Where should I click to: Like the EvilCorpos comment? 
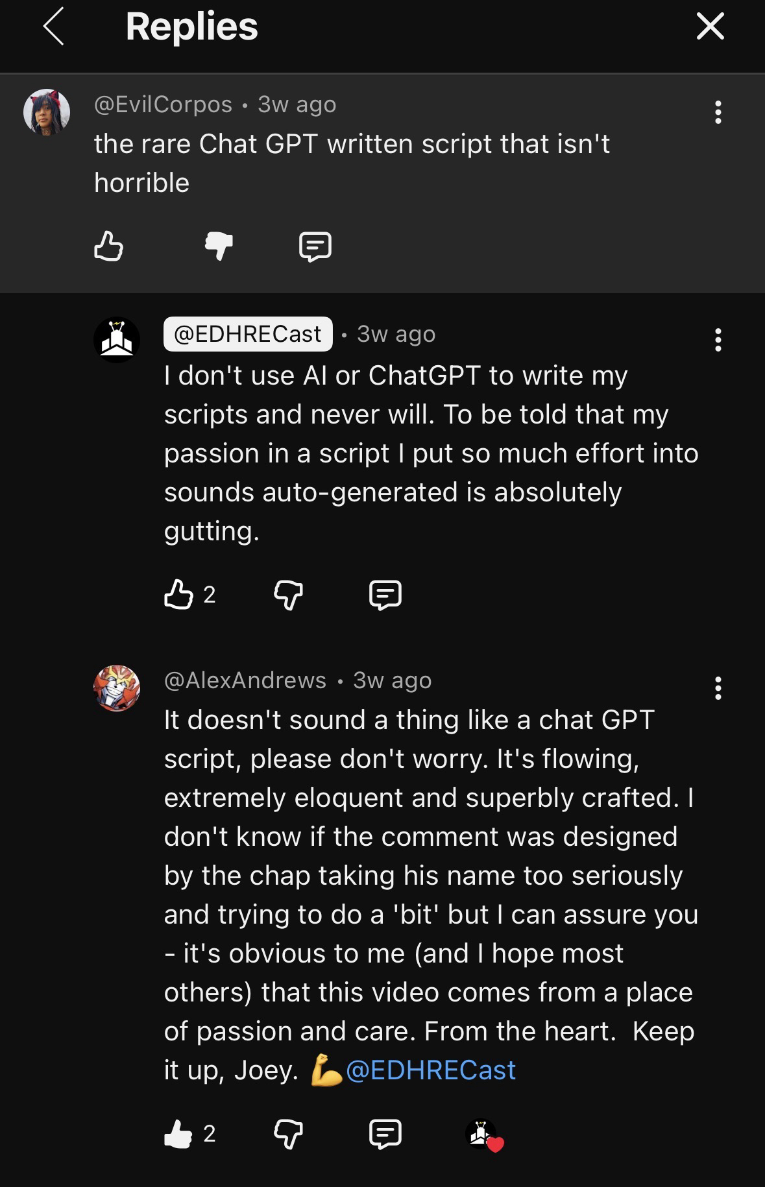[108, 246]
